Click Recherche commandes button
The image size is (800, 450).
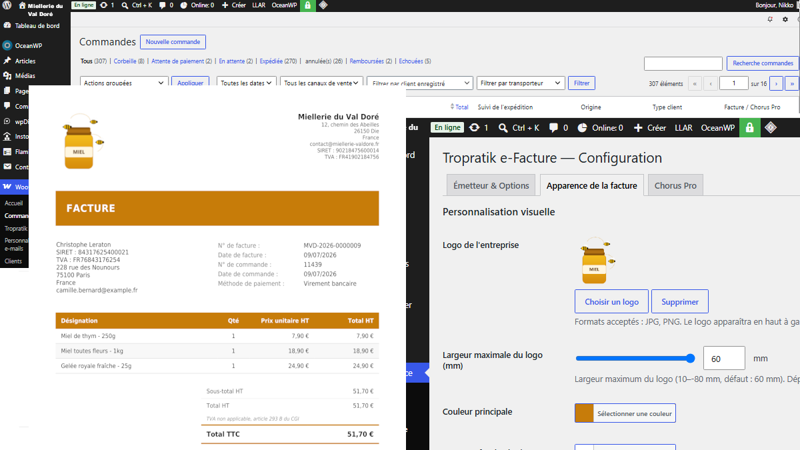(763, 63)
